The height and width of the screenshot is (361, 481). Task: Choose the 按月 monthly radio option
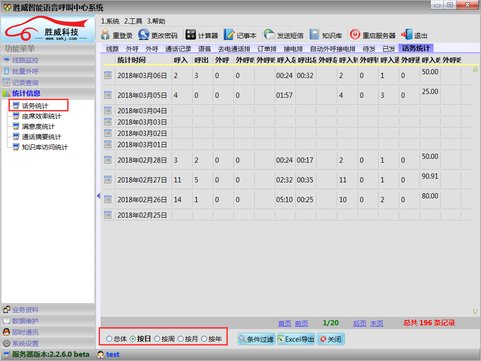pyautogui.click(x=181, y=339)
